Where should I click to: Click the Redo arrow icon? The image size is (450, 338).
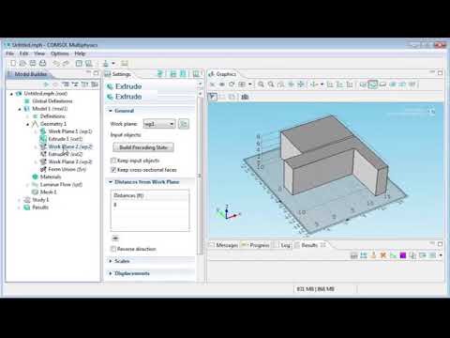(x=66, y=64)
